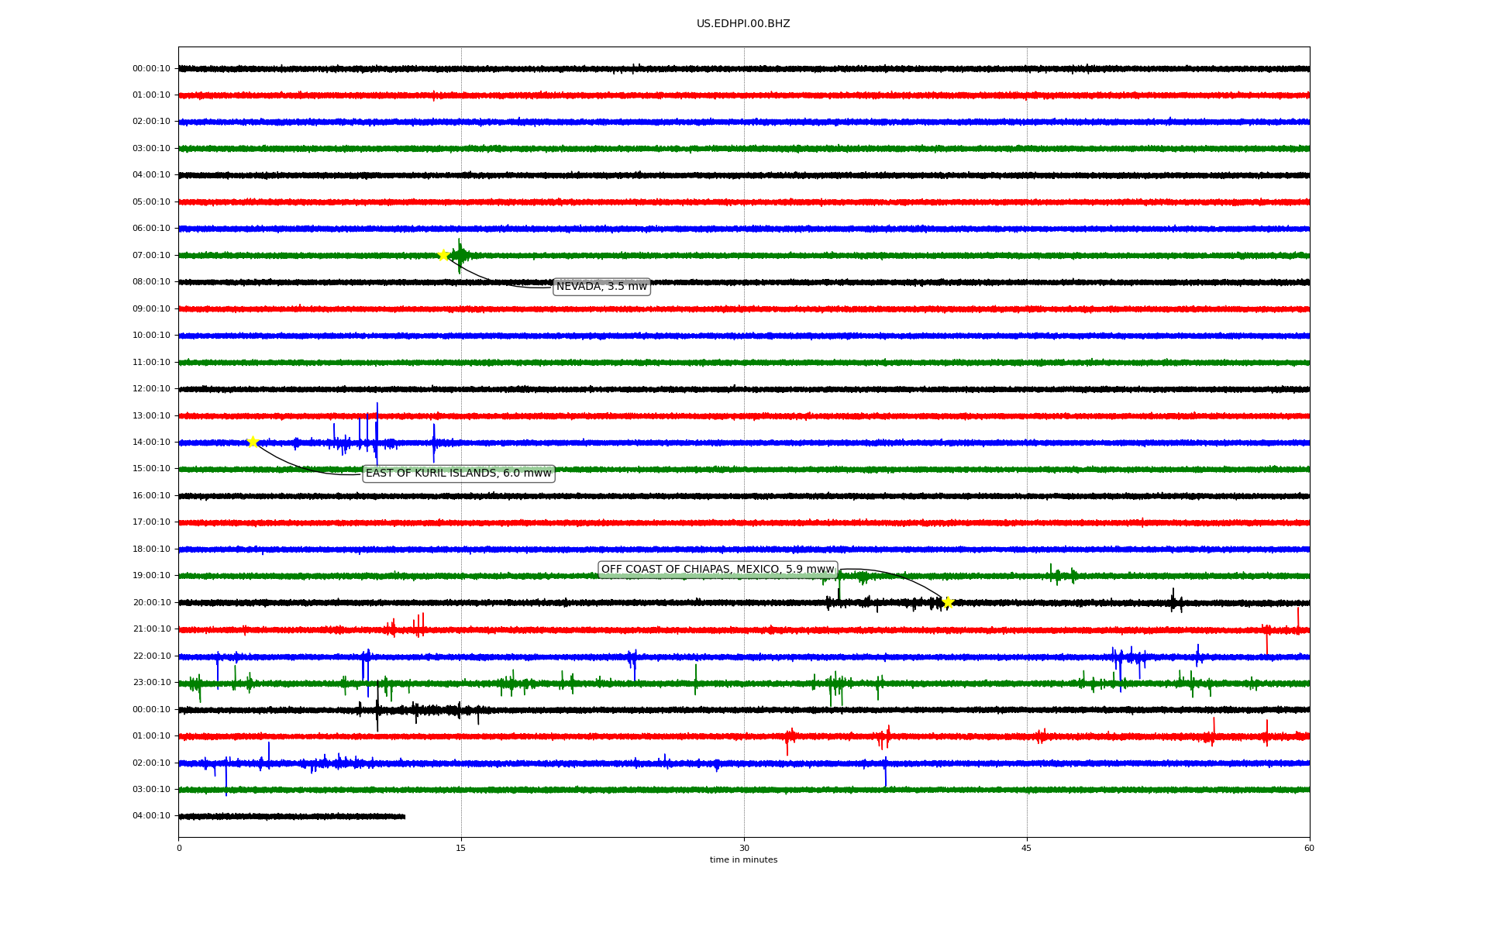The width and height of the screenshot is (1488, 930).
Task: Click the 11:00:10 row time label
Action: [x=151, y=363]
